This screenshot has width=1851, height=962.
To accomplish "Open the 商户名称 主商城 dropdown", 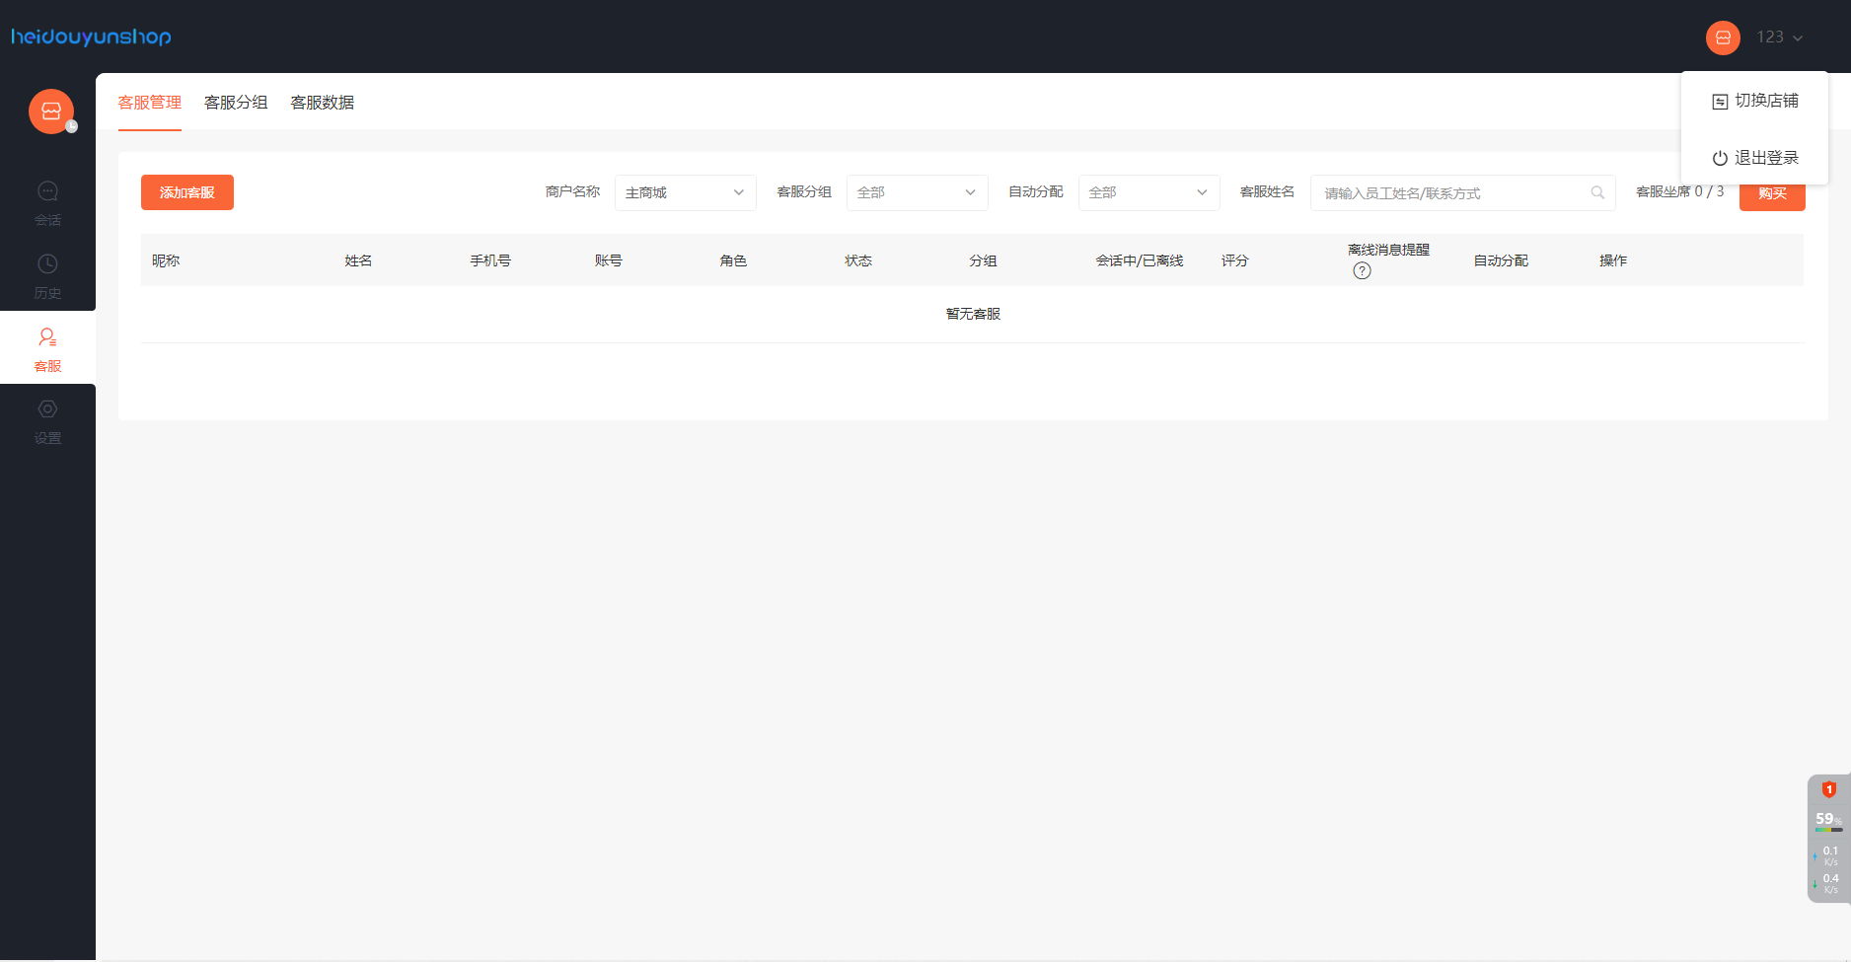I will click(686, 192).
